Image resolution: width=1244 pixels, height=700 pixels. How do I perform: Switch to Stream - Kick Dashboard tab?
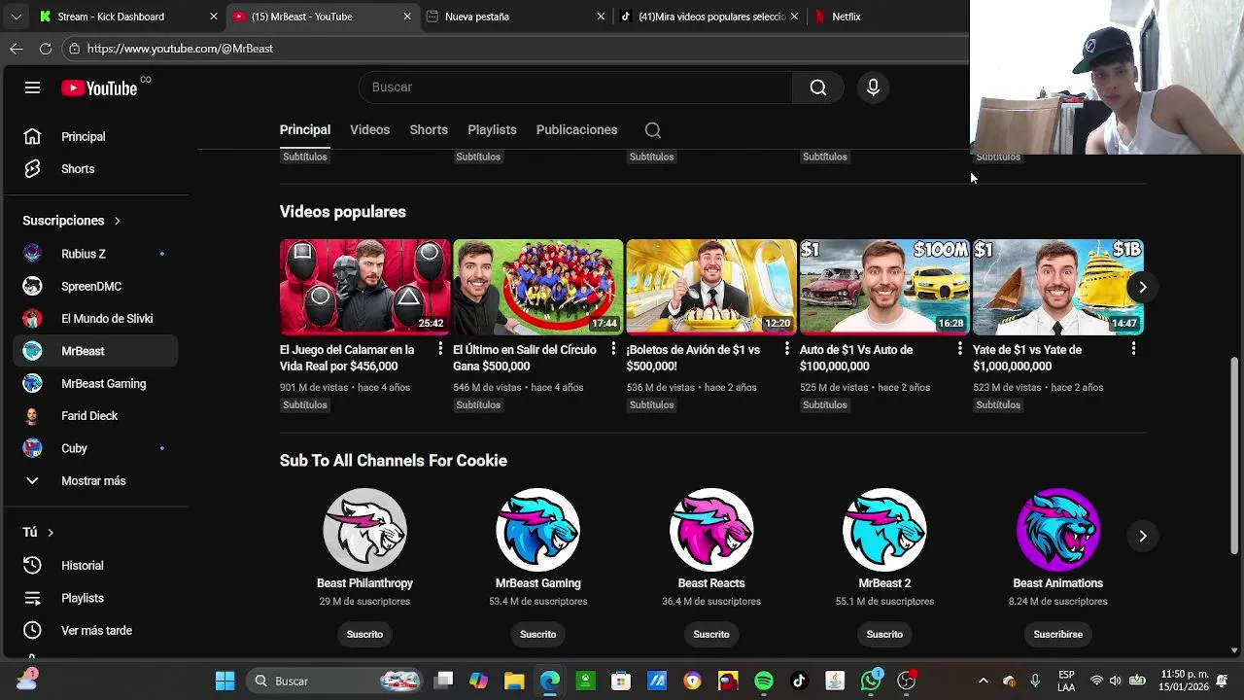tap(126, 17)
